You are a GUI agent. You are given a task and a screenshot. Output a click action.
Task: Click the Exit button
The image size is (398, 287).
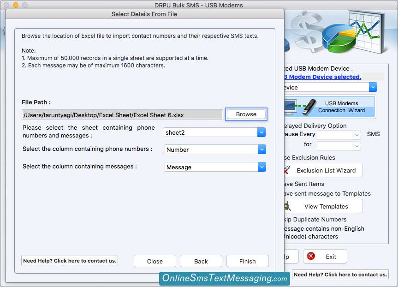pos(325,257)
